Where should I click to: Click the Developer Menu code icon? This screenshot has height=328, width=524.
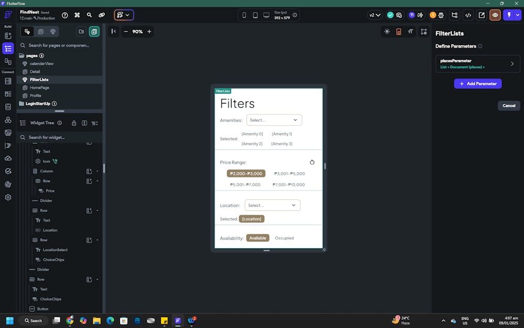pos(468,15)
